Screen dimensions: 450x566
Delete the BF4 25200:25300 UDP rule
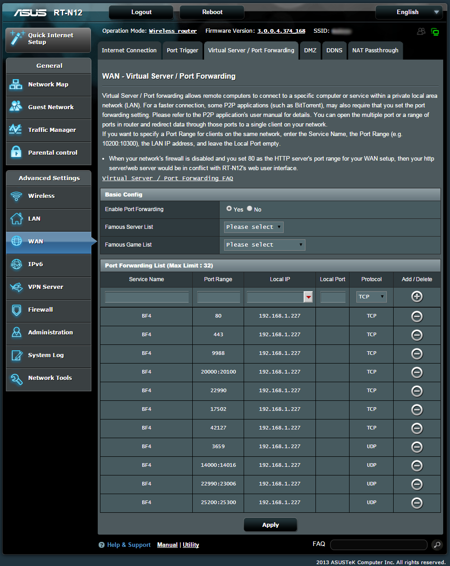tap(417, 503)
